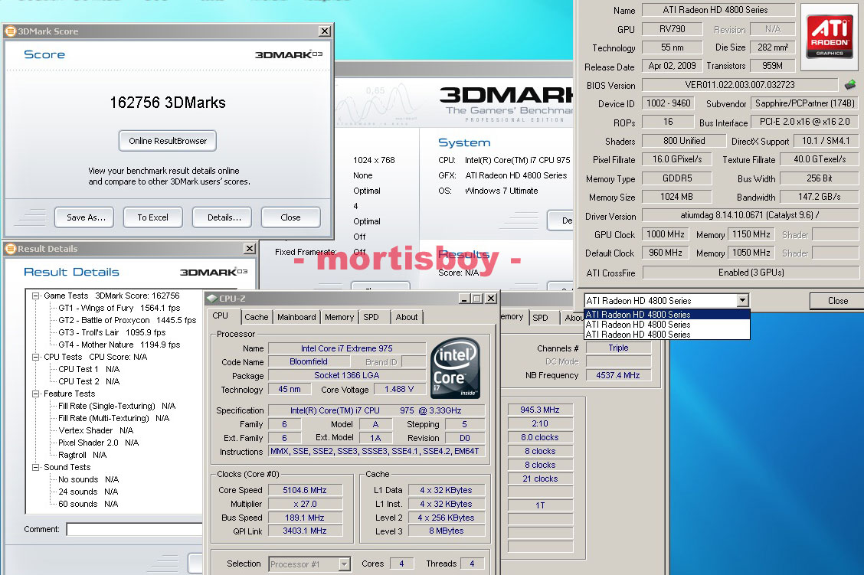Click the CPU-Z Core Speed value 5104.6 MHz
Screen dimensions: 864x575
tap(305, 490)
